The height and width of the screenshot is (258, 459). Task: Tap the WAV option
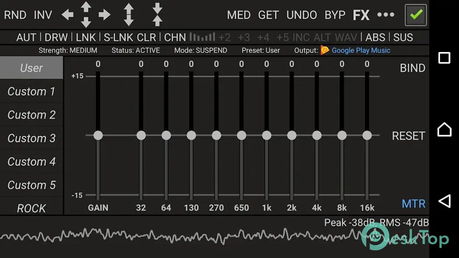point(346,37)
